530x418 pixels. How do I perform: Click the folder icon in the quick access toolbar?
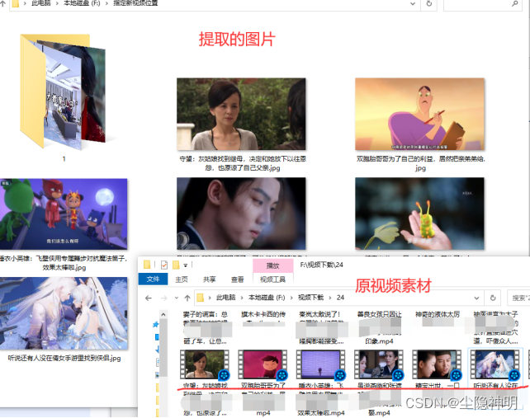pos(147,265)
